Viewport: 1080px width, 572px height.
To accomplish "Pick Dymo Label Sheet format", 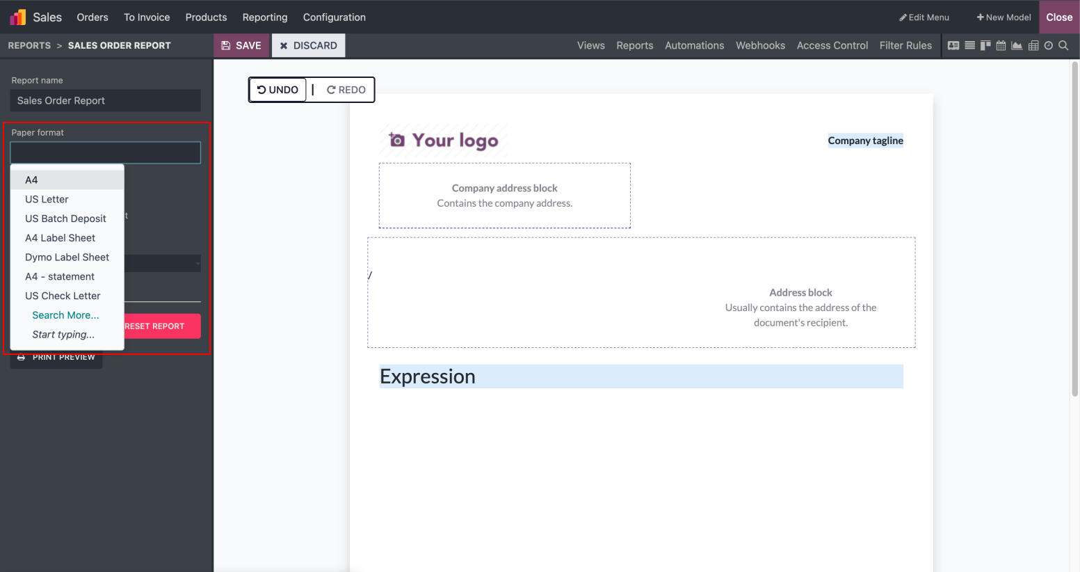I will 67,257.
